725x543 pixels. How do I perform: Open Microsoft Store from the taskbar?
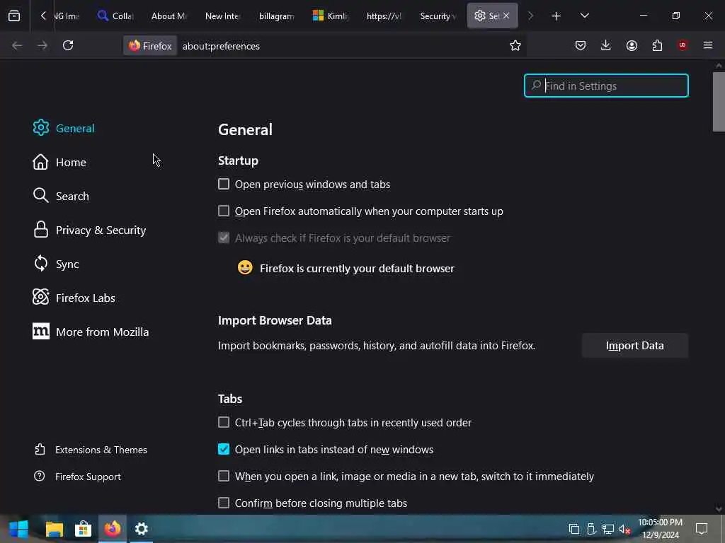(84, 529)
